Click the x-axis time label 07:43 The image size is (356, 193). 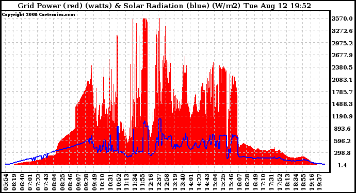click(46, 182)
